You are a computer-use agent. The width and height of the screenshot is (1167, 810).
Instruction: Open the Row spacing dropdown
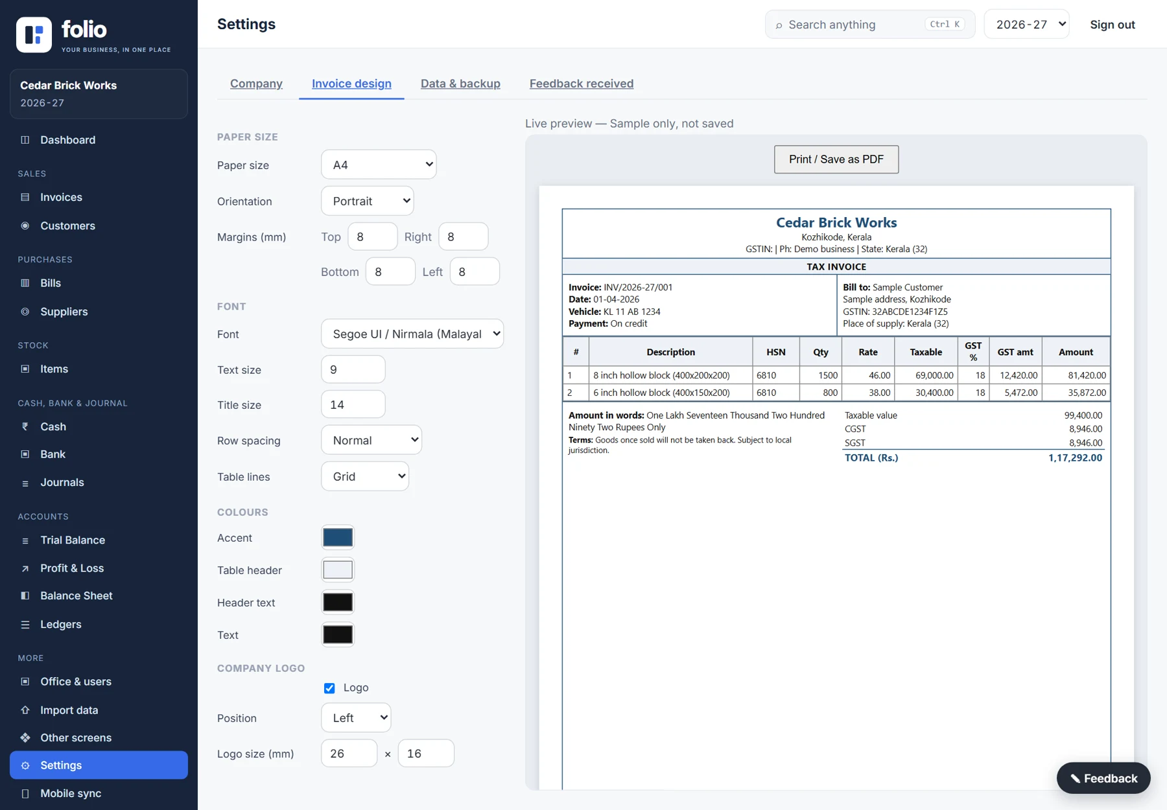click(371, 440)
